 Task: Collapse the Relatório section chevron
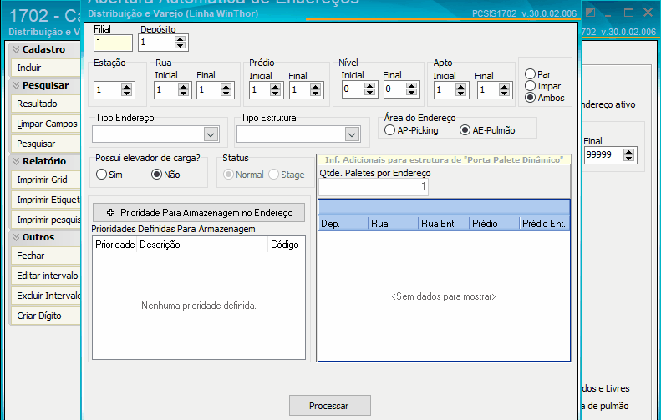point(16,161)
